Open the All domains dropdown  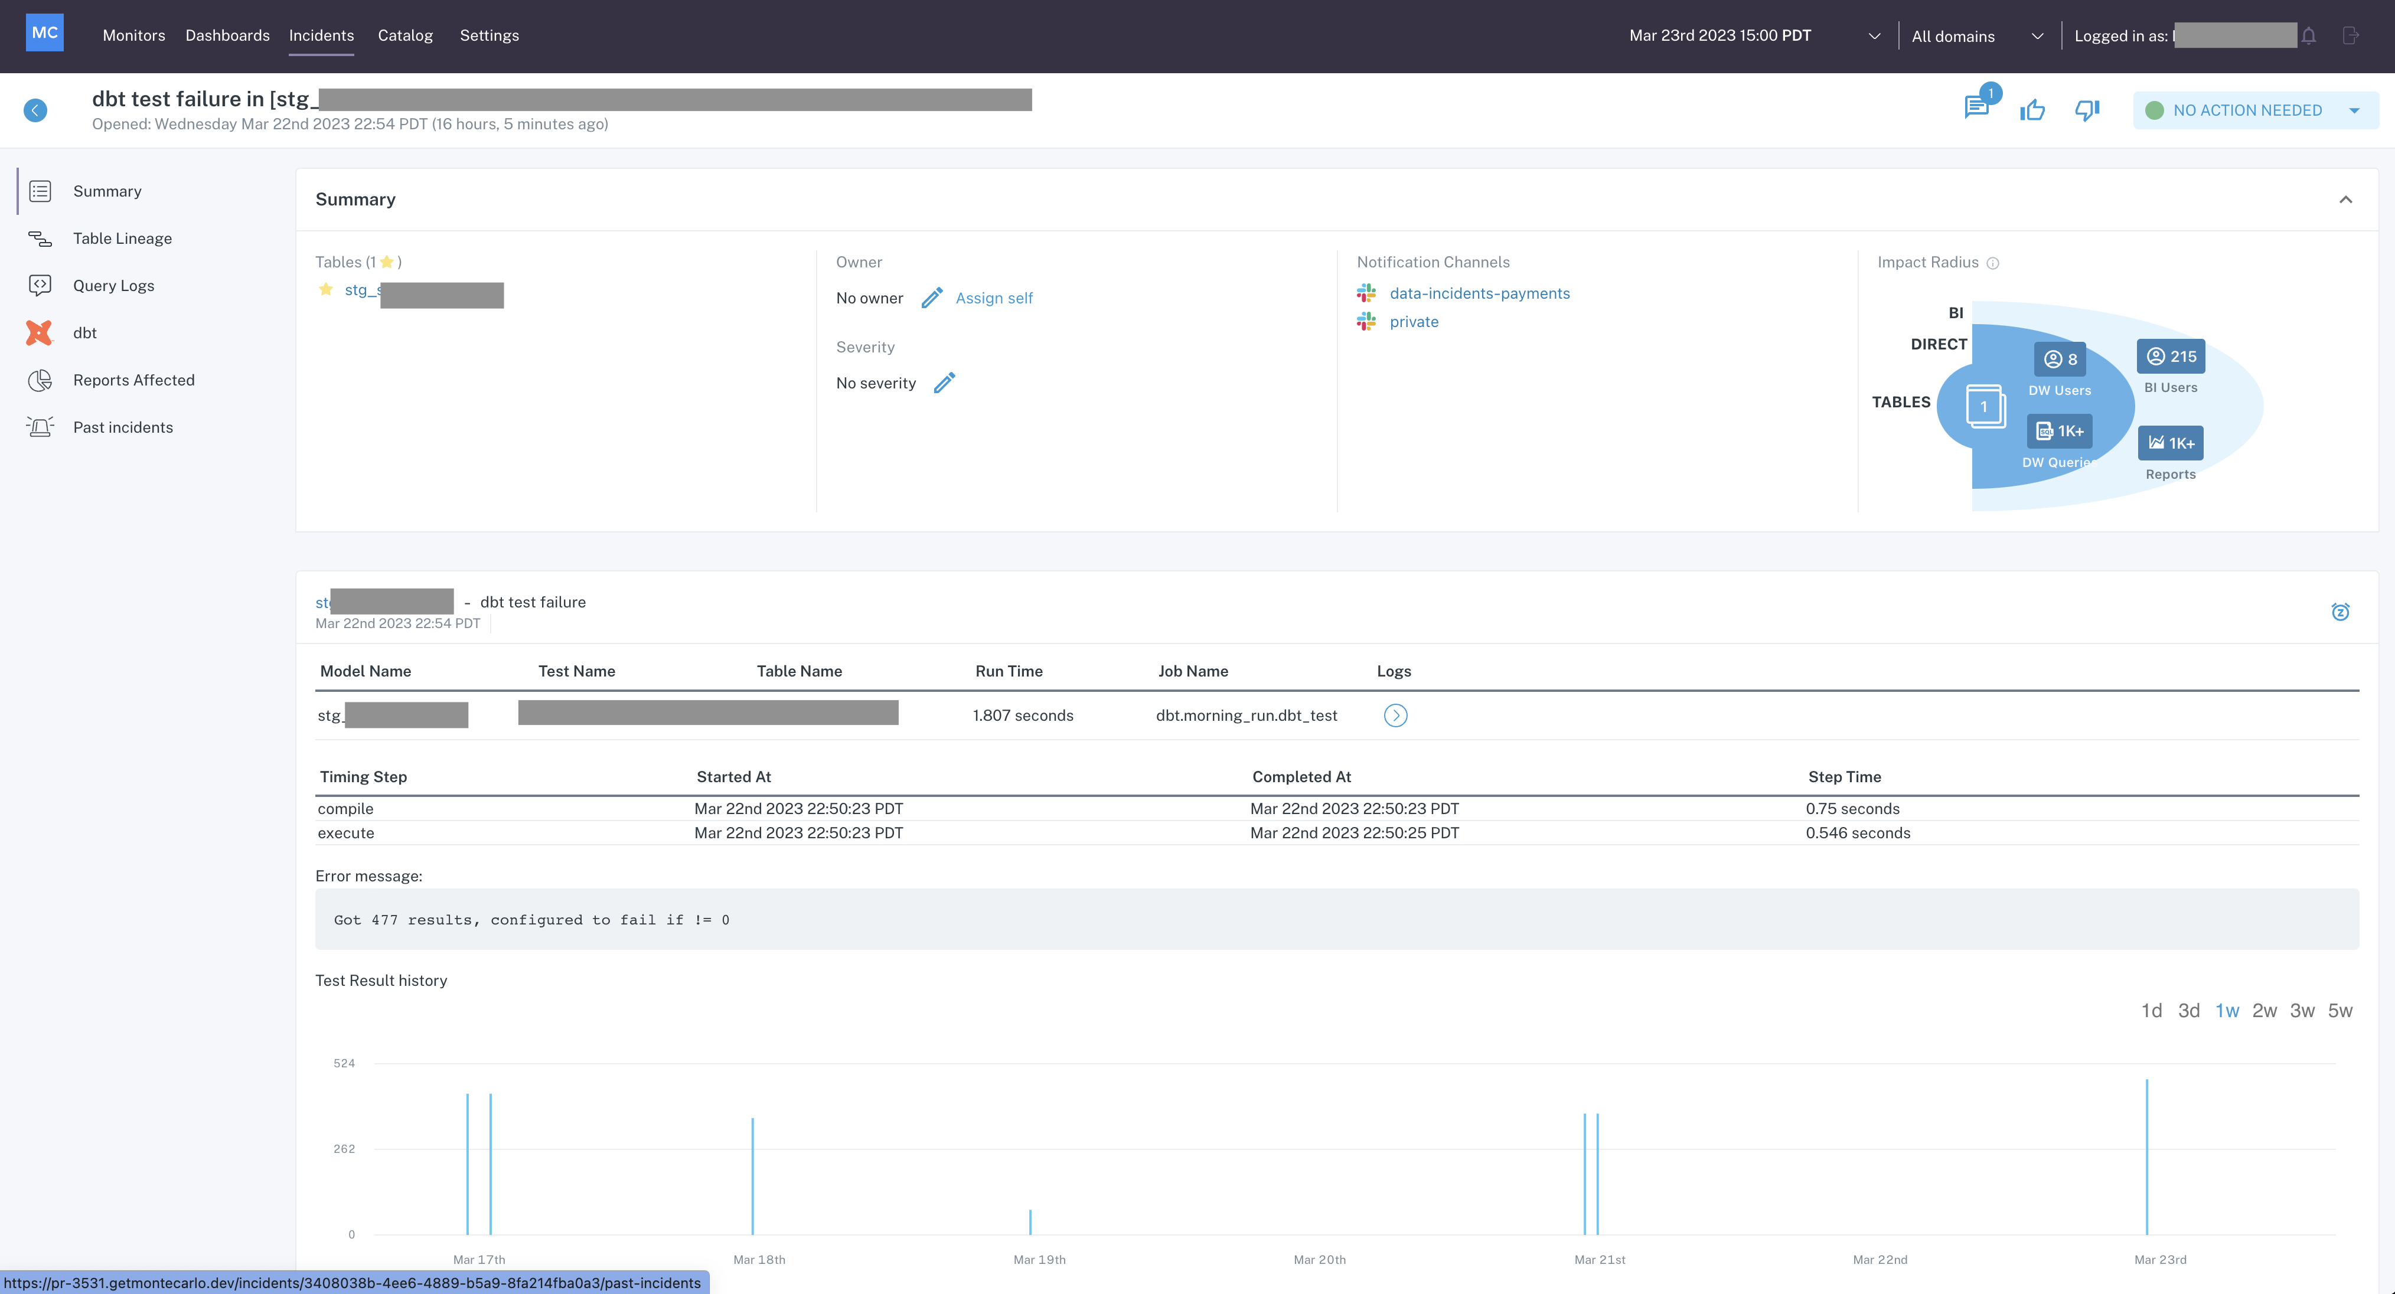[x=1978, y=36]
